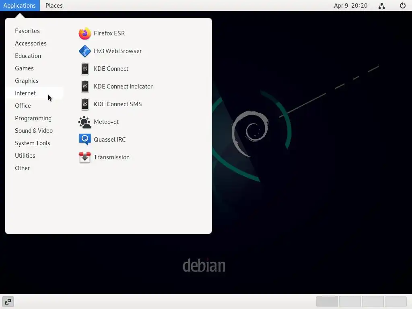Click the KDE Connect label
This screenshot has height=309, width=412.
point(111,69)
